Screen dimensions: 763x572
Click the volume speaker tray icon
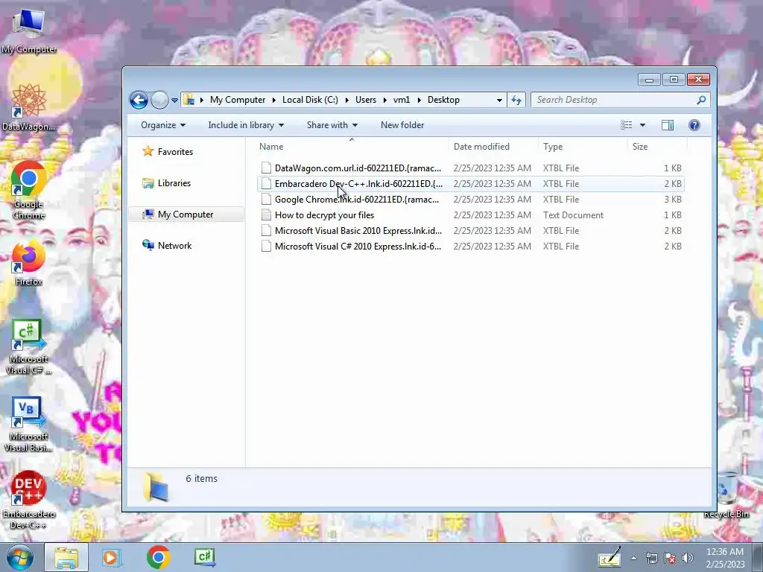pyautogui.click(x=688, y=559)
